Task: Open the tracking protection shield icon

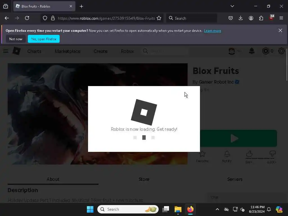Action: [x=45, y=18]
